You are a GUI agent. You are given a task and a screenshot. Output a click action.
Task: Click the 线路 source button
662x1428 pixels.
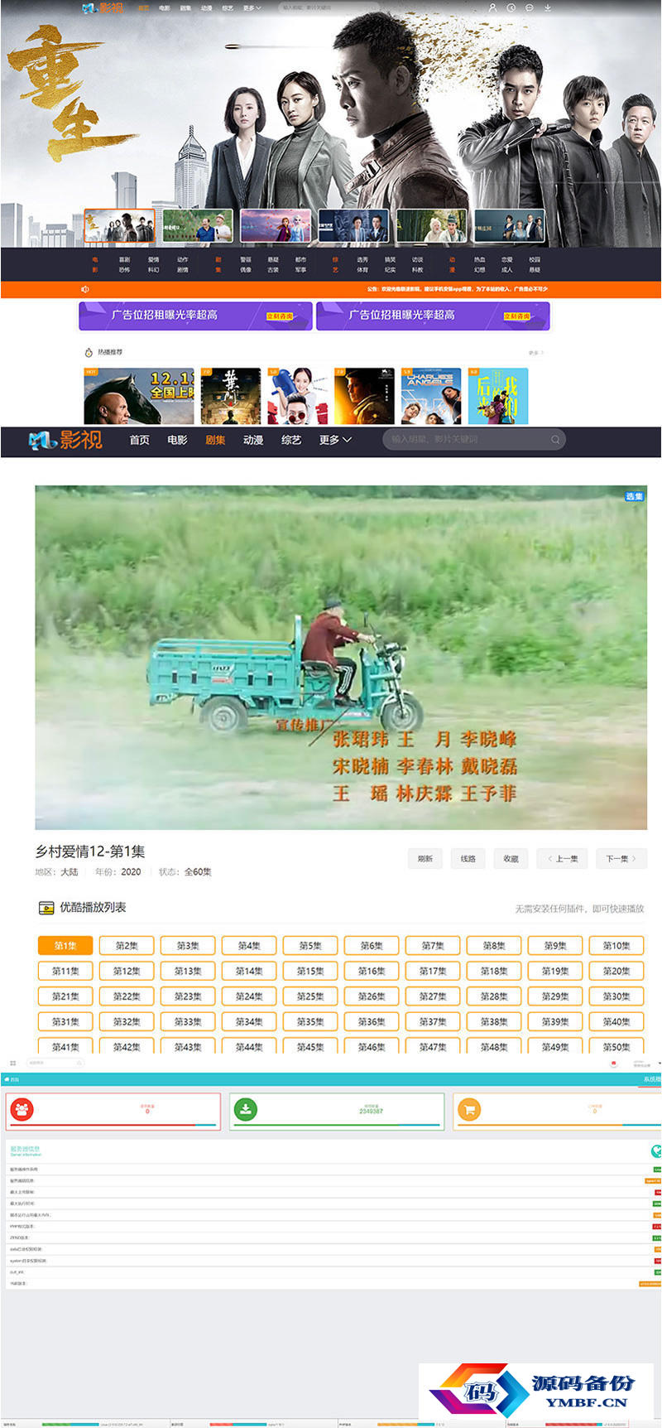(468, 858)
